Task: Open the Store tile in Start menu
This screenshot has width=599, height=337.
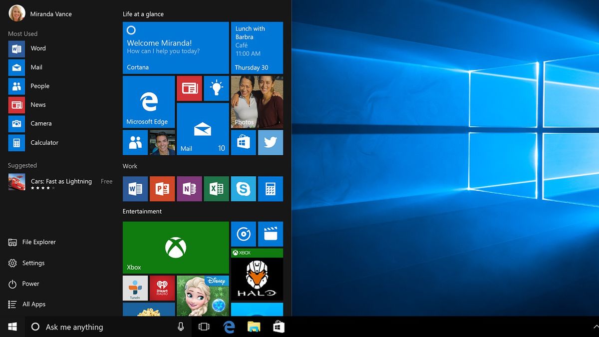Action: (x=243, y=143)
